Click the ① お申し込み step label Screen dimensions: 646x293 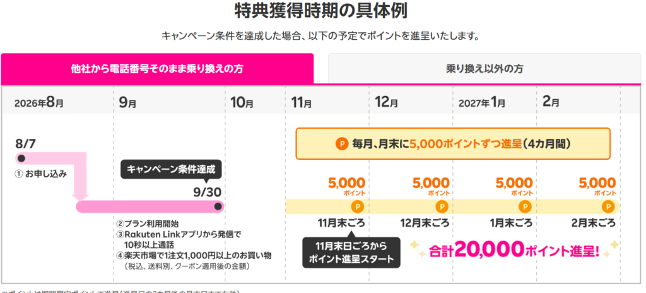click(40, 174)
